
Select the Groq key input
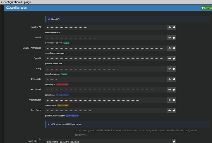coord(106,69)
